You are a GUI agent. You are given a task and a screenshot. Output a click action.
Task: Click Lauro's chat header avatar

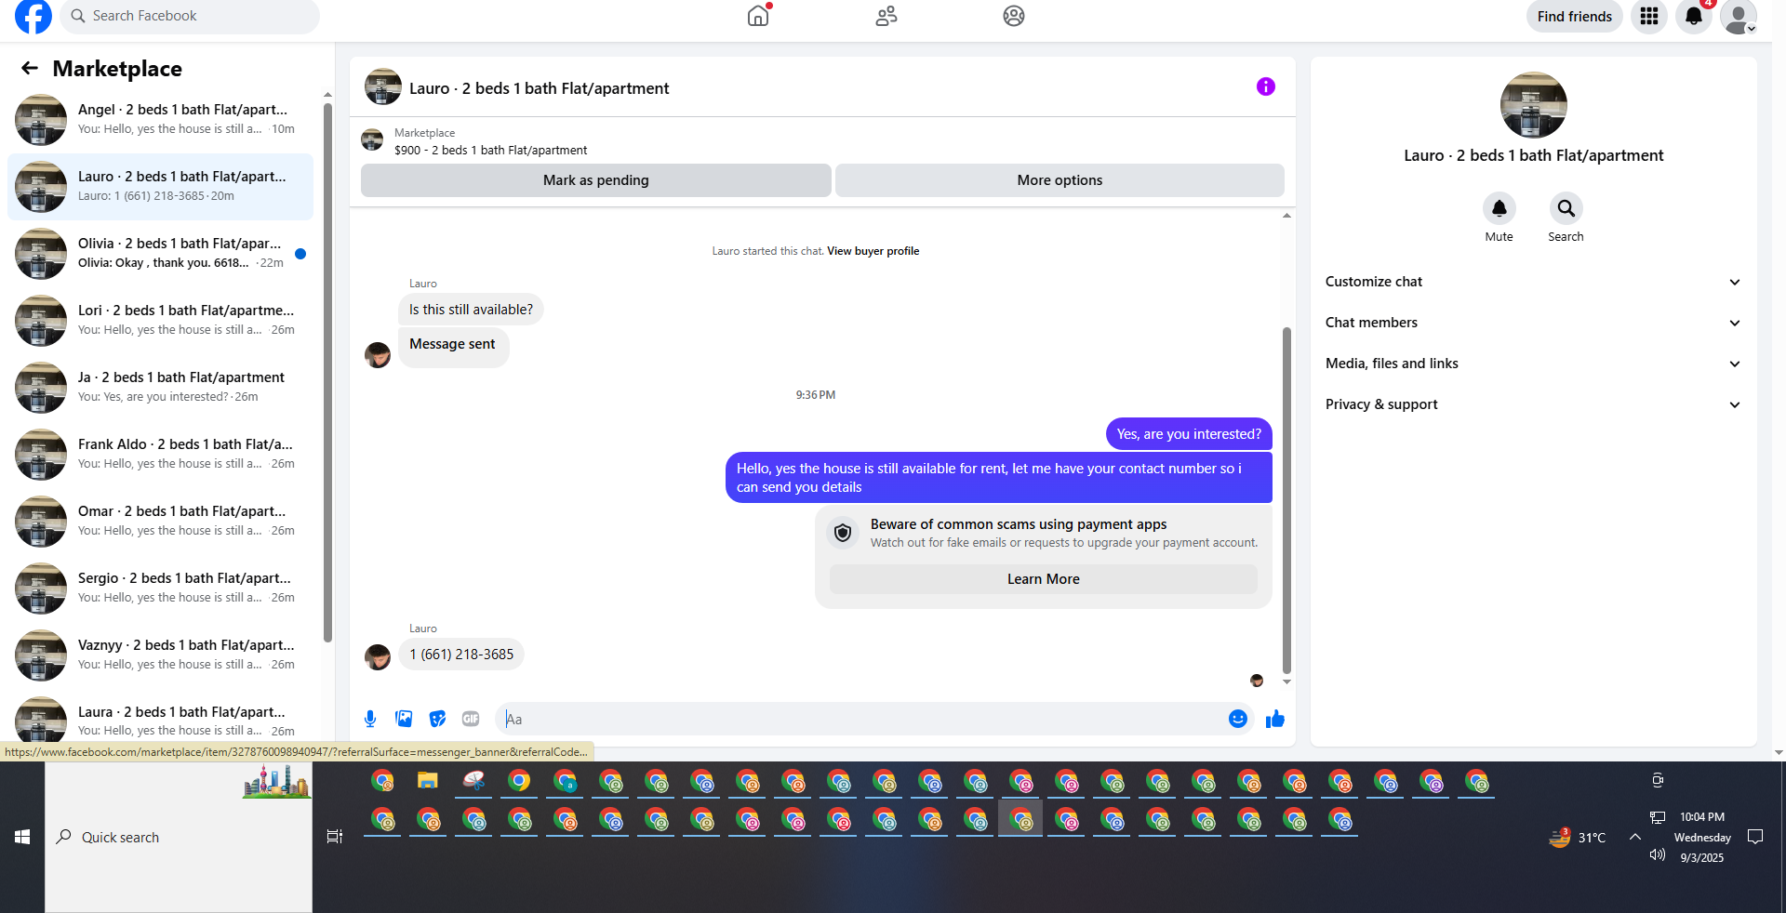click(x=383, y=87)
